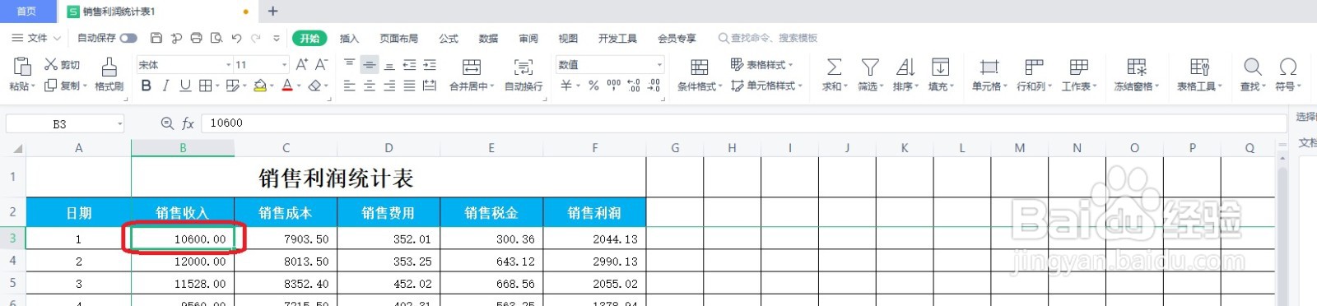This screenshot has height=306, width=1317.
Task: Switch to the View (视图) tab
Action: pos(568,38)
